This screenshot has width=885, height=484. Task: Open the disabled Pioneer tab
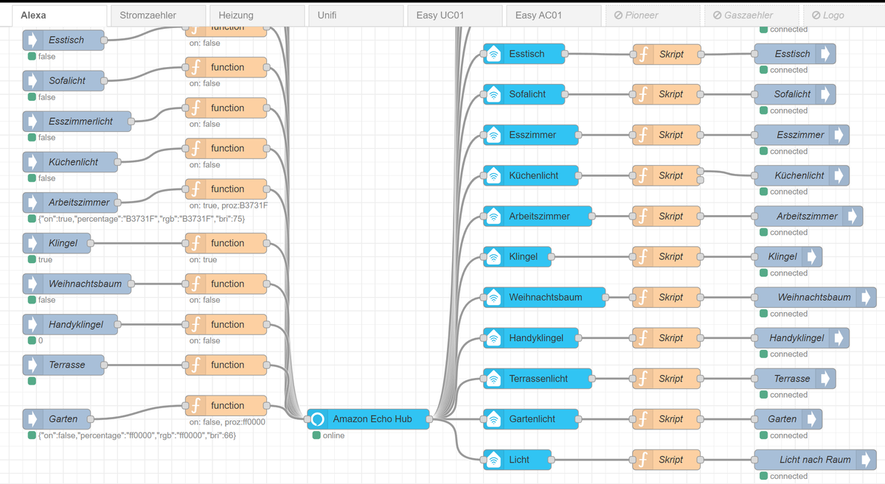tap(653, 15)
